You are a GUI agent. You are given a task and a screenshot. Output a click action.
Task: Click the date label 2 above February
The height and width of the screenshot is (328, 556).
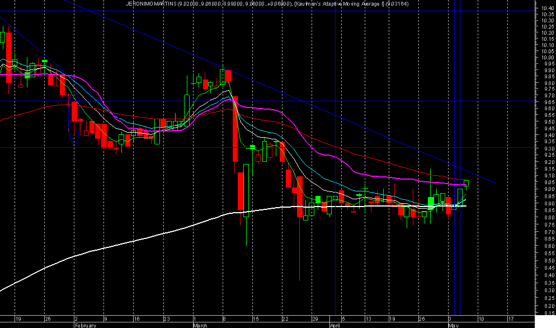click(x=76, y=319)
